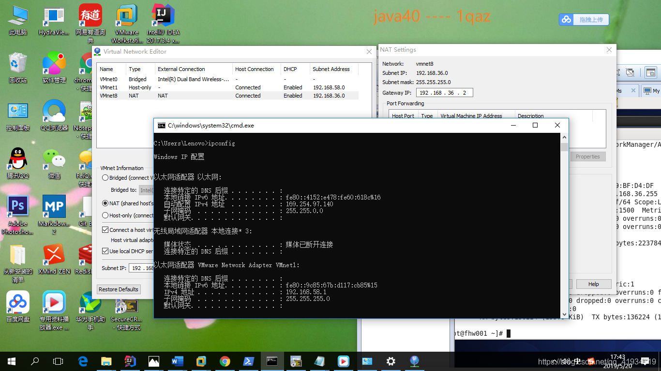
Task: Switch to Word in the taskbar
Action: click(178, 361)
